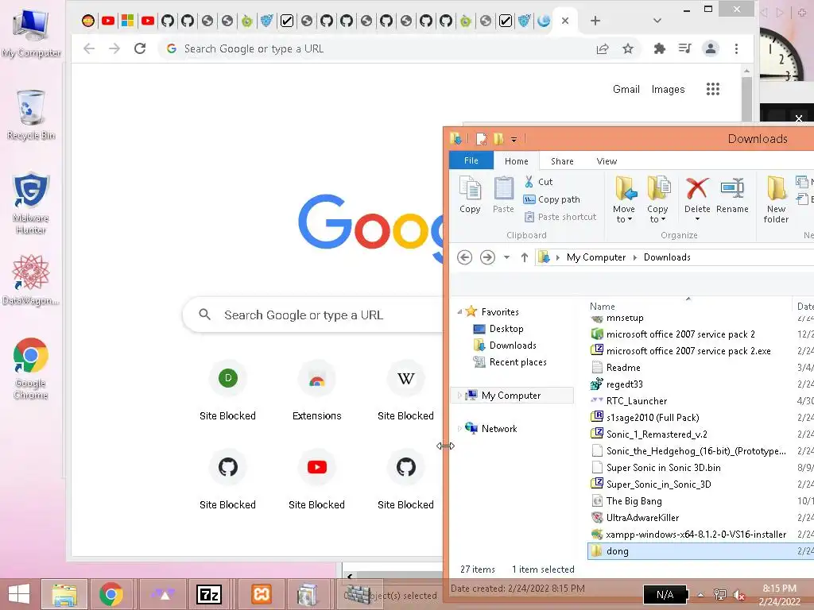Go forward in Explorer navigation
This screenshot has width=814, height=610.
487,257
